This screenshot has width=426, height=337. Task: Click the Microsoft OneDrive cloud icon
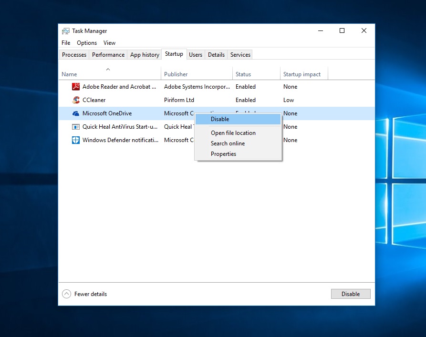pos(75,113)
